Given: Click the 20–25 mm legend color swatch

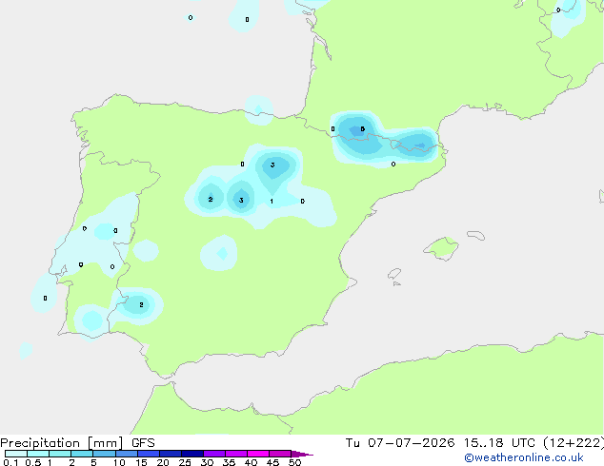Looking at the screenshot, I should (170, 454).
